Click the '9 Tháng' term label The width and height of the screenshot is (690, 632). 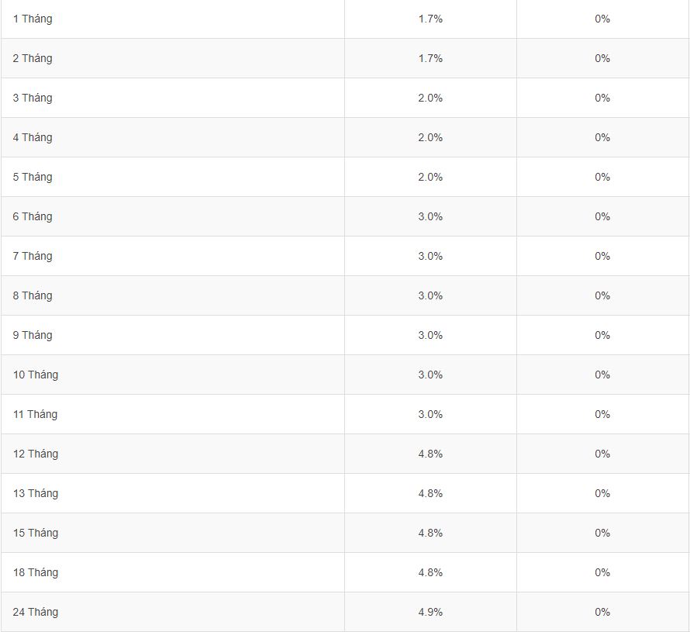[33, 335]
